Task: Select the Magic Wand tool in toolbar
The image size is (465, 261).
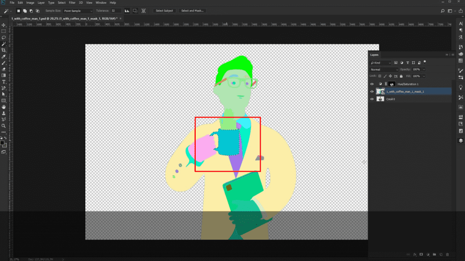Action: [4, 44]
